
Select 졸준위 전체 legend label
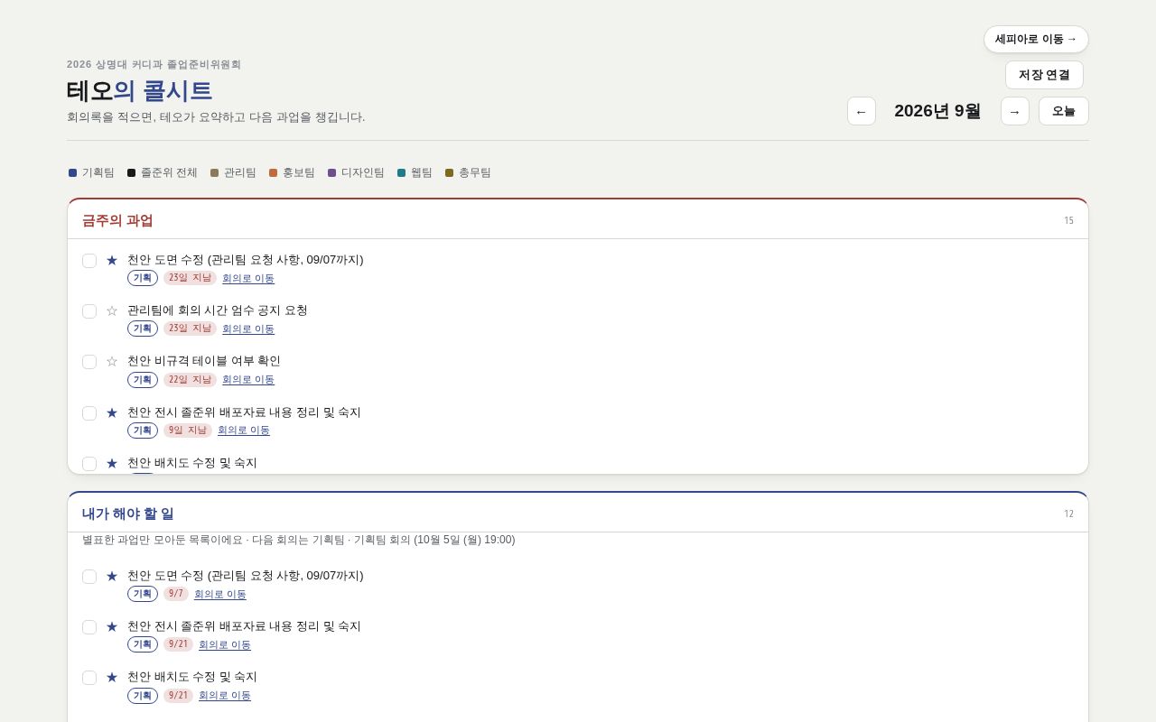(x=169, y=172)
